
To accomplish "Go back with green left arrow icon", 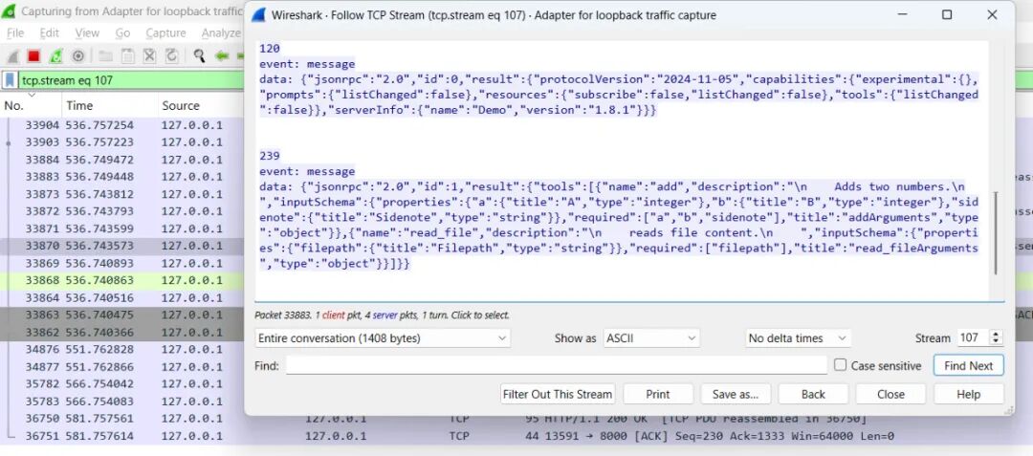I will (221, 56).
